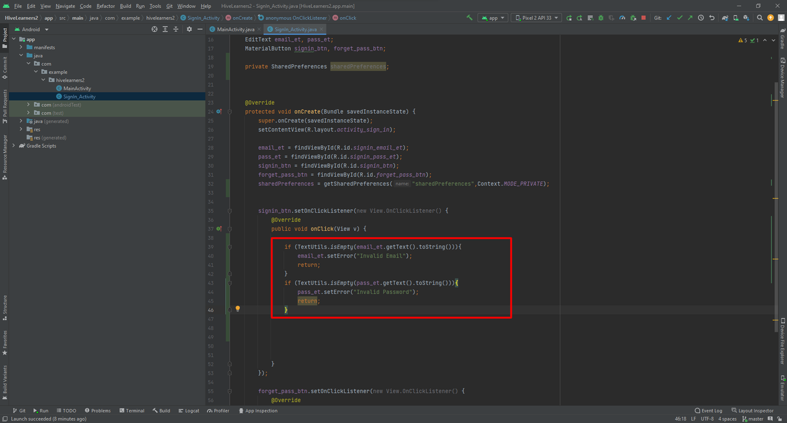This screenshot has height=423, width=787.
Task: Expand the Gradle Scripts node
Action: coord(14,146)
